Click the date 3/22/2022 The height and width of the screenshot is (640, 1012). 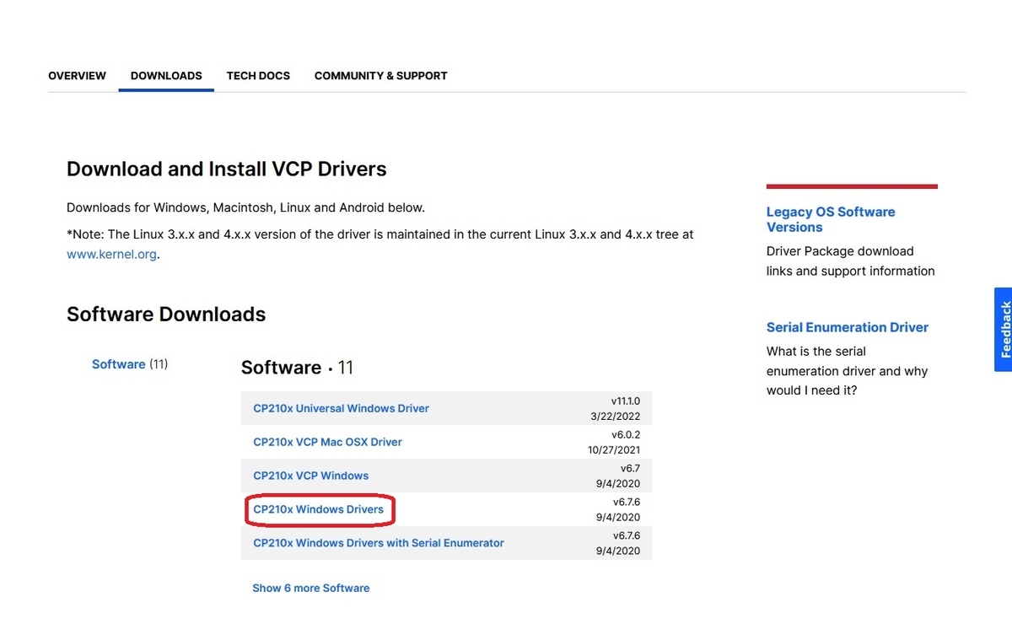click(x=616, y=416)
